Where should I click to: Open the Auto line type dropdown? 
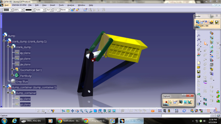(44, 10)
